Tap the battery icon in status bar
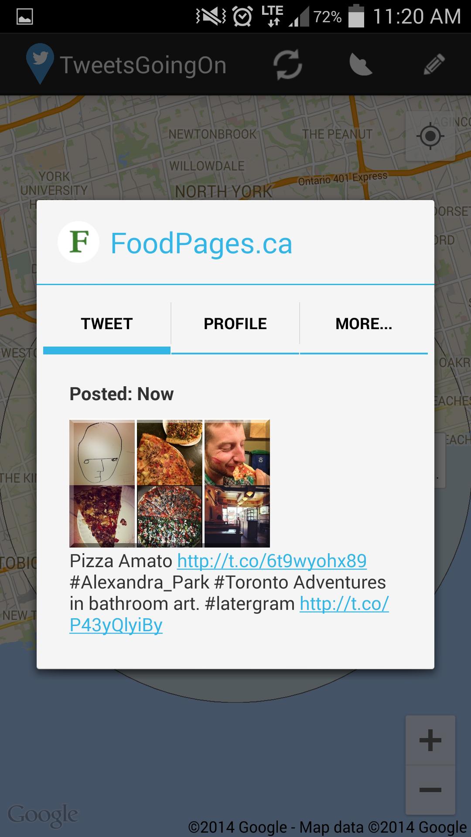 [x=356, y=17]
